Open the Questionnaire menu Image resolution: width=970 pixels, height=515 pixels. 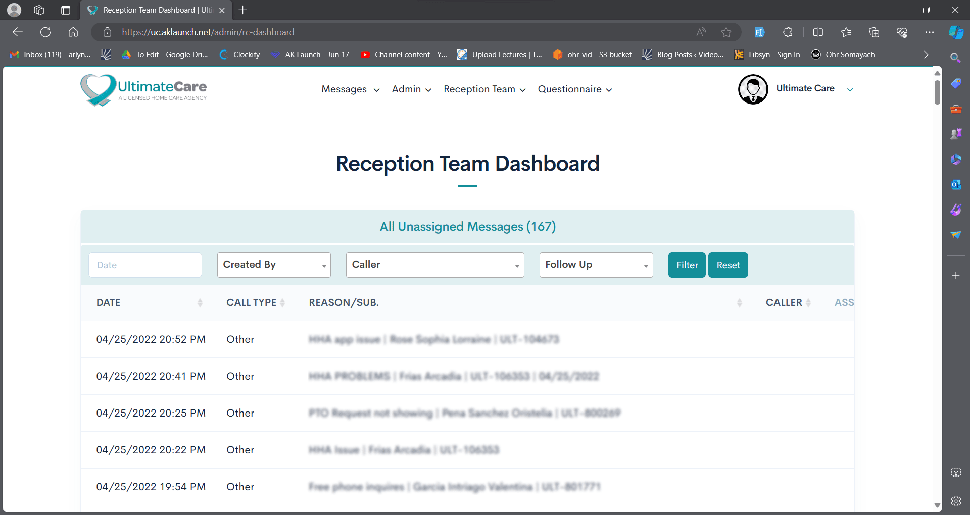pos(575,89)
